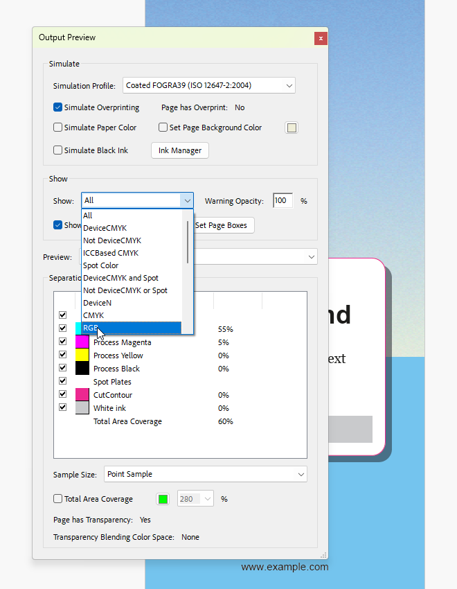Toggle the White ink plate checkbox
The height and width of the screenshot is (589, 457).
coord(62,407)
